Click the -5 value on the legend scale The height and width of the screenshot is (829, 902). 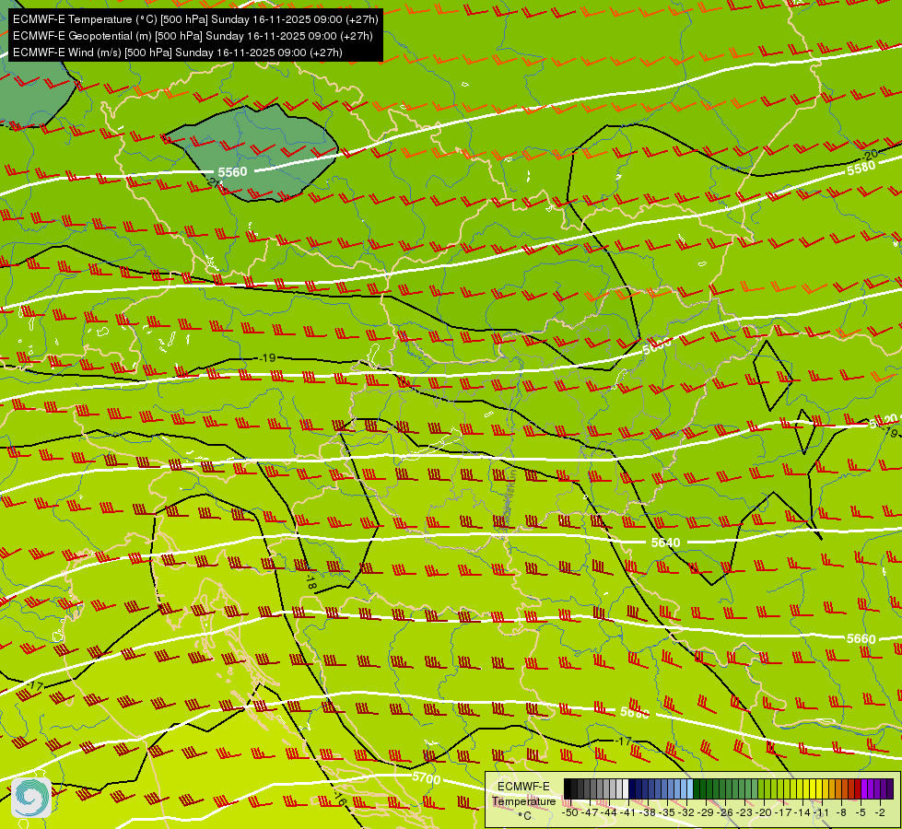[861, 812]
